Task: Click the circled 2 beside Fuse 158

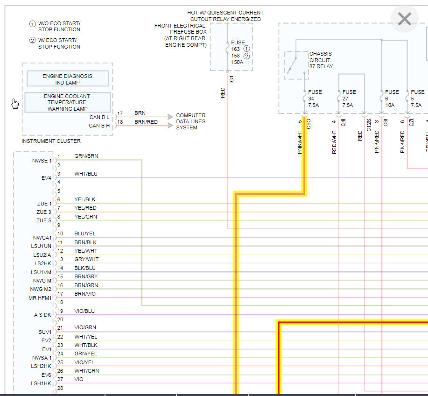Action: tap(246, 56)
